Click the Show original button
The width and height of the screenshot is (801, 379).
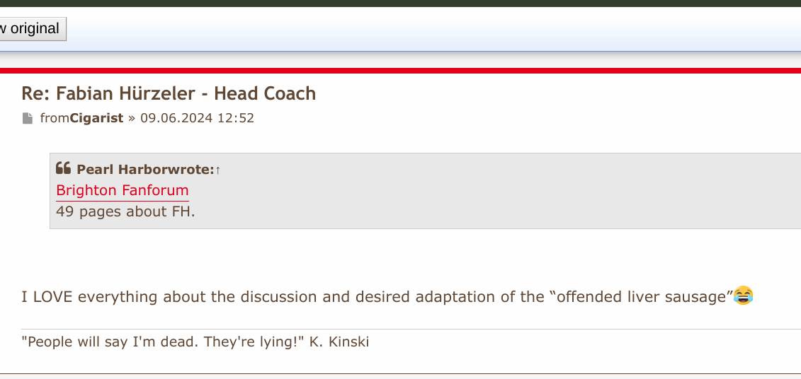point(32,28)
